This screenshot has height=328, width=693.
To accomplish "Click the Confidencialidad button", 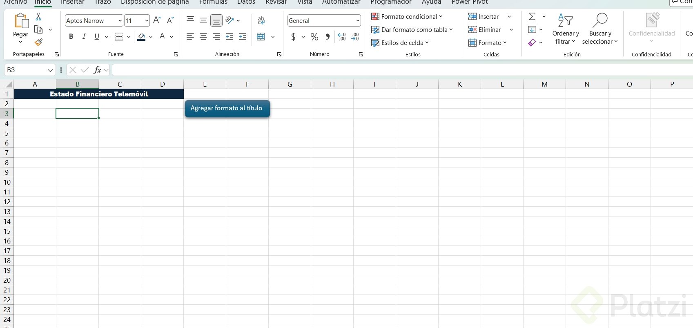I will pyautogui.click(x=652, y=29).
